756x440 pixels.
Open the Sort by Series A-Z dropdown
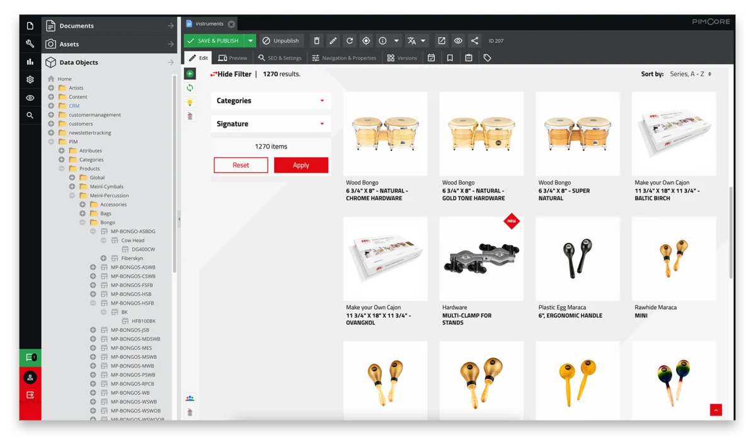(x=690, y=74)
